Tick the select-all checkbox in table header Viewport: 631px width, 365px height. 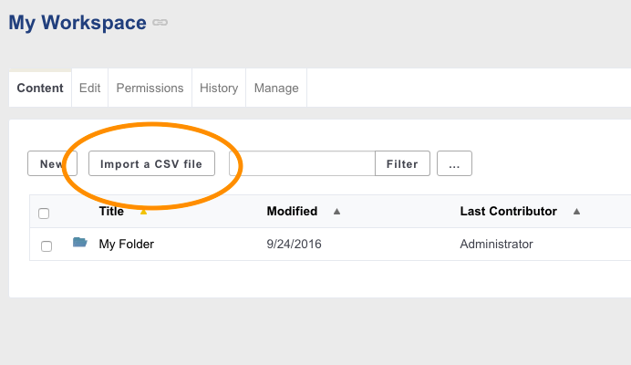pos(44,214)
